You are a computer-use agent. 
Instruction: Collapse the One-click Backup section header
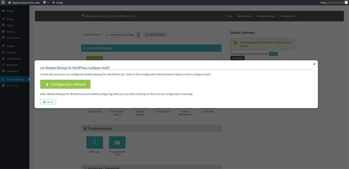151,48
